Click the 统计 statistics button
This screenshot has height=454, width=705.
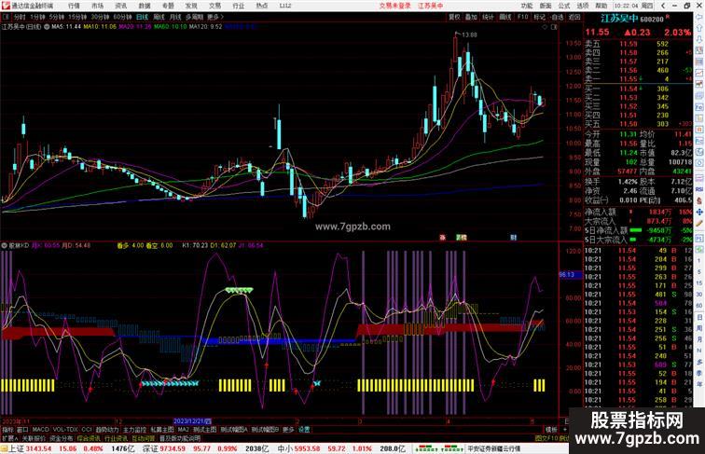(489, 17)
